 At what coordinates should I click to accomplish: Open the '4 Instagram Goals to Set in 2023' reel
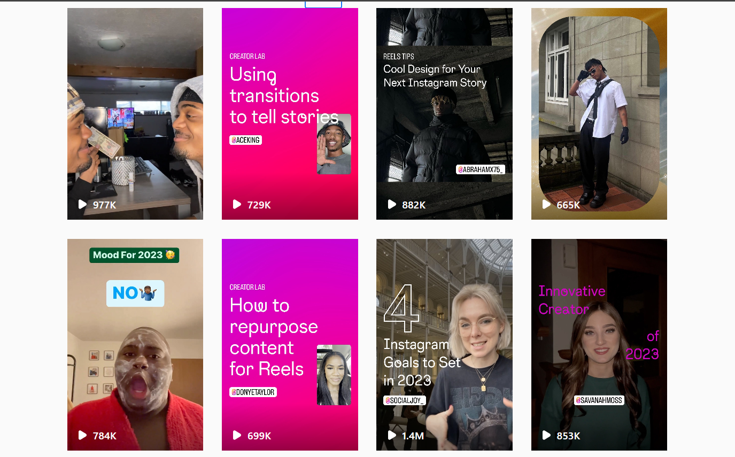[x=444, y=345]
